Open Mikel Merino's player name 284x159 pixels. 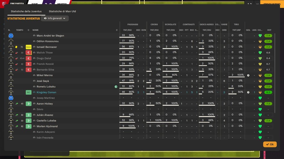coord(45,75)
